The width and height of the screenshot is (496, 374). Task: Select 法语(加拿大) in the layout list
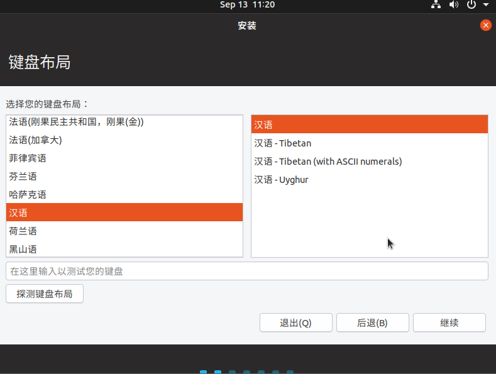click(x=124, y=140)
